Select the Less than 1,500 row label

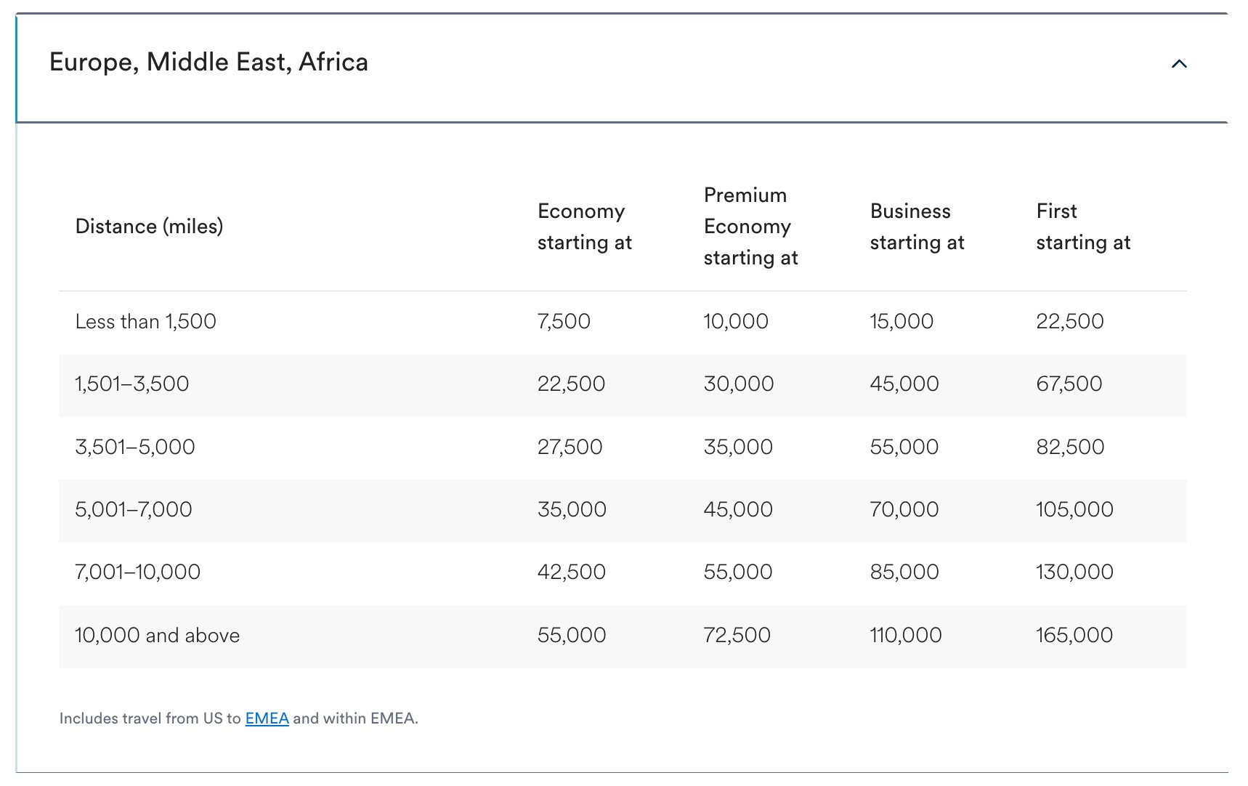(145, 322)
